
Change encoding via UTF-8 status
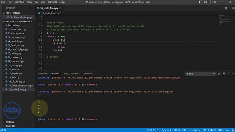point(177,130)
